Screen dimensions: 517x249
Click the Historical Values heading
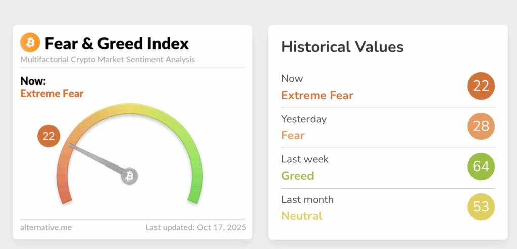click(x=342, y=47)
